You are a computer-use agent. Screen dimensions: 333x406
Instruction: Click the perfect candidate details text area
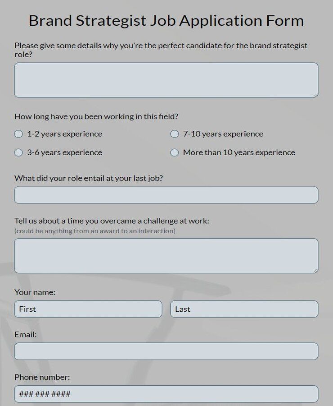click(x=166, y=80)
